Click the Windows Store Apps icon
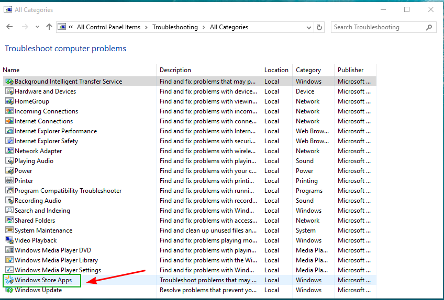The width and height of the screenshot is (444, 300). [9, 280]
